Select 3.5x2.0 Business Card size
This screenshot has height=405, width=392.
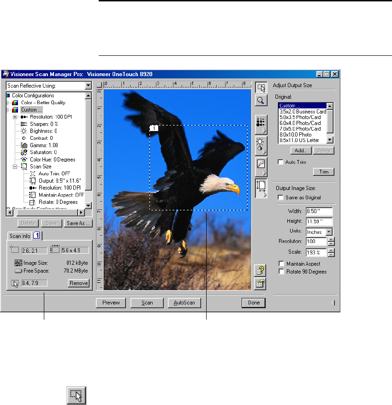(x=303, y=112)
